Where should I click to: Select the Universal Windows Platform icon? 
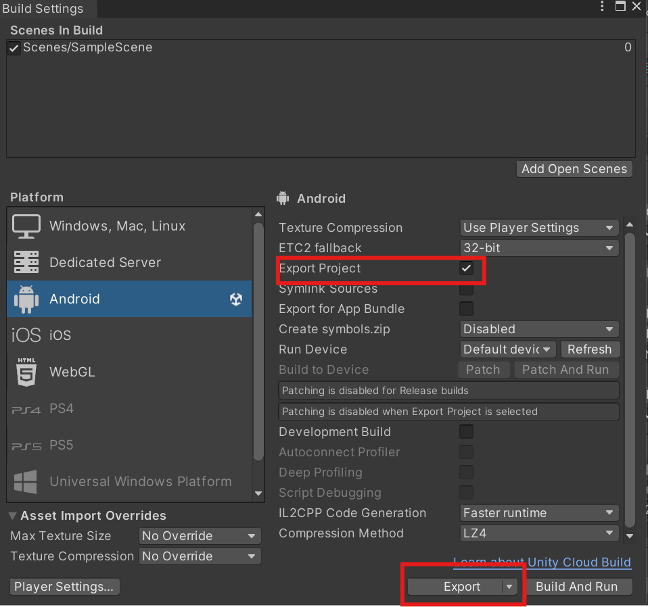pyautogui.click(x=25, y=482)
